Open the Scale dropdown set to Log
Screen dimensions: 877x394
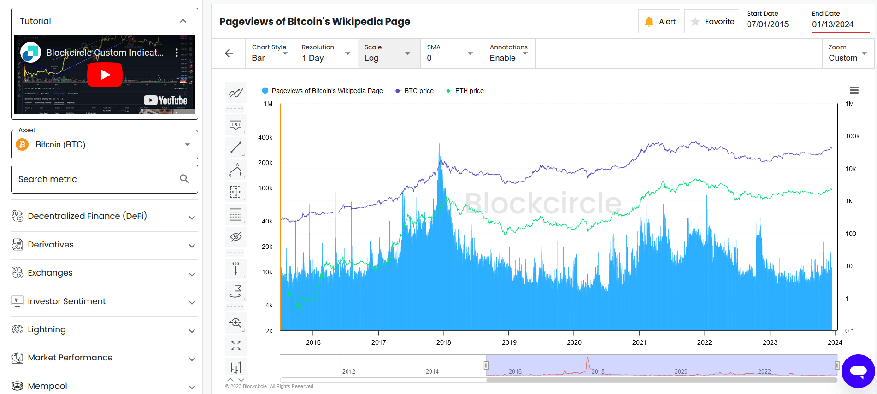[x=388, y=53]
